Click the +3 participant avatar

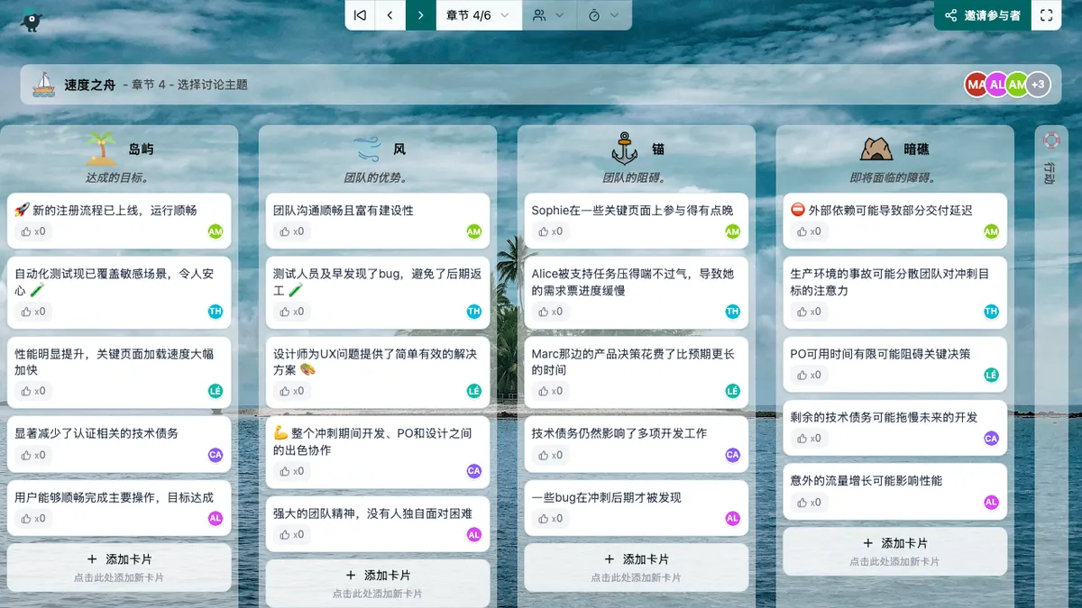click(x=1038, y=84)
